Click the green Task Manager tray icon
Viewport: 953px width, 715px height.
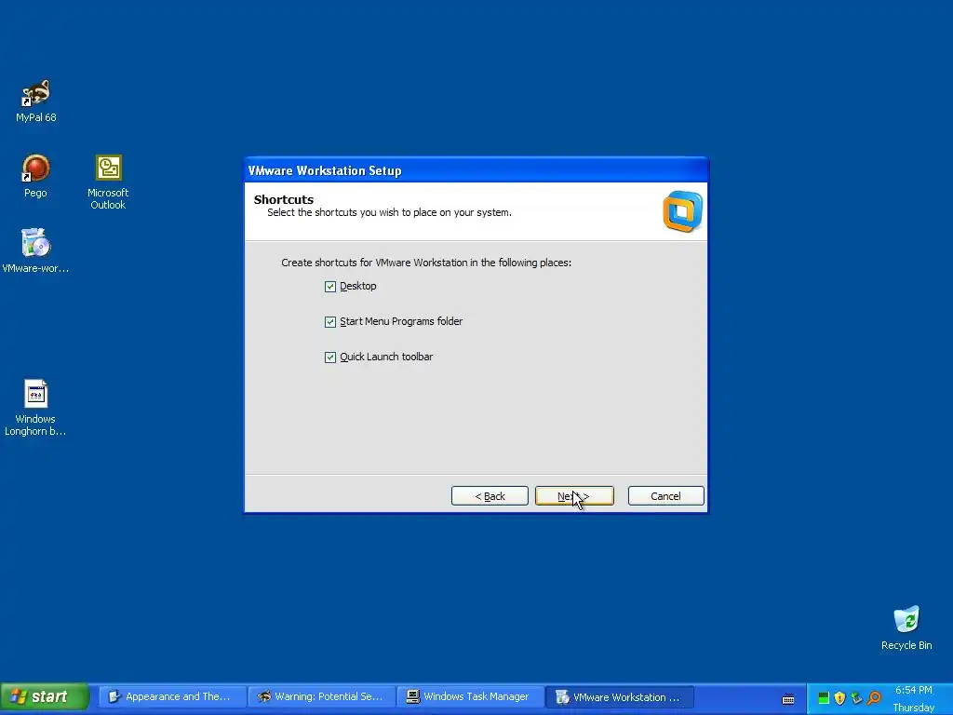(824, 698)
